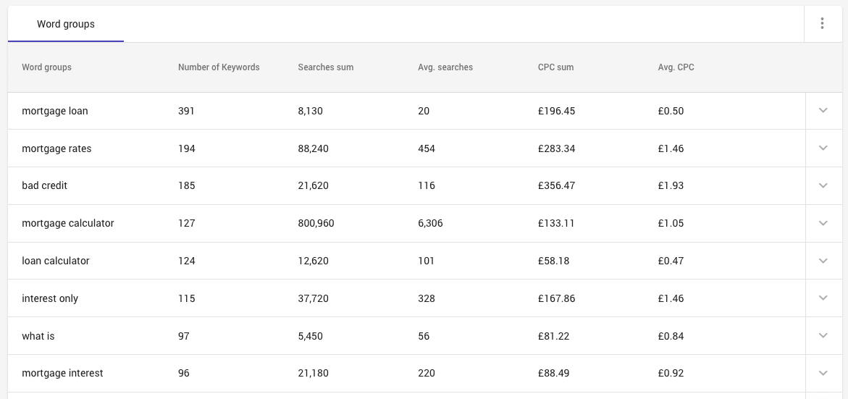Screen dimensions: 848x399
Task: Sort by Searches sum column header
Action: [326, 67]
